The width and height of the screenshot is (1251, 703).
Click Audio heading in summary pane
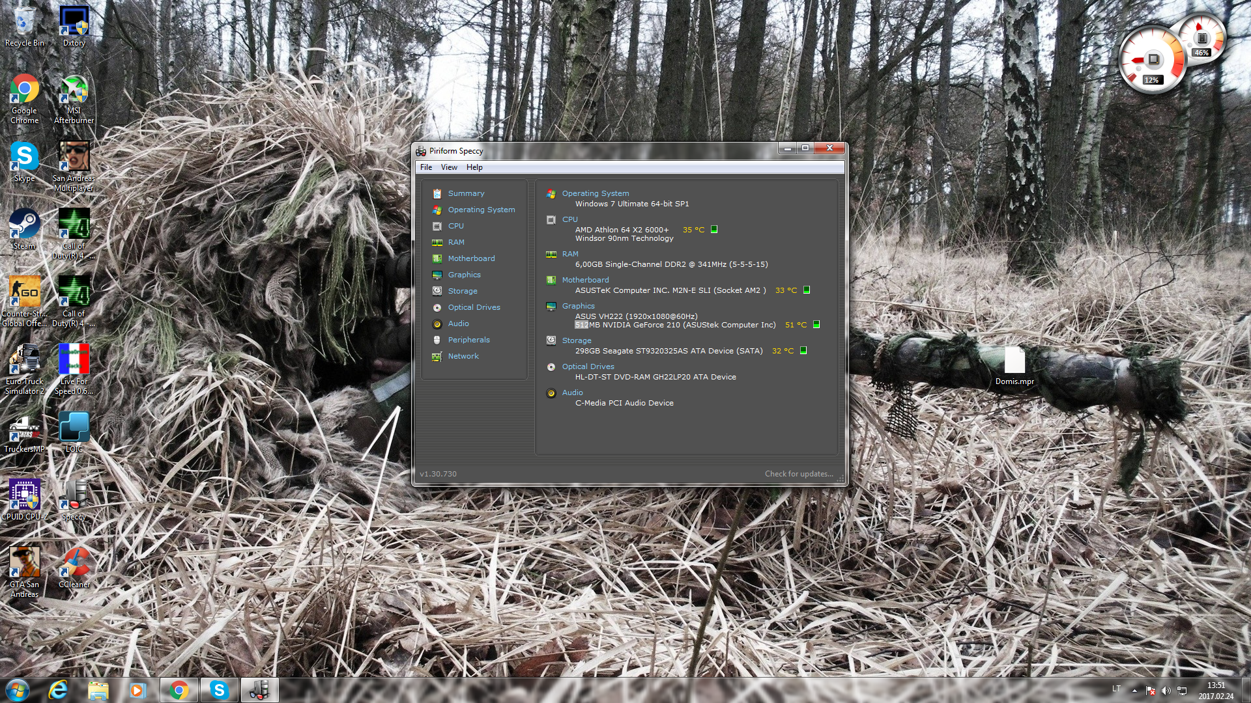click(x=572, y=393)
